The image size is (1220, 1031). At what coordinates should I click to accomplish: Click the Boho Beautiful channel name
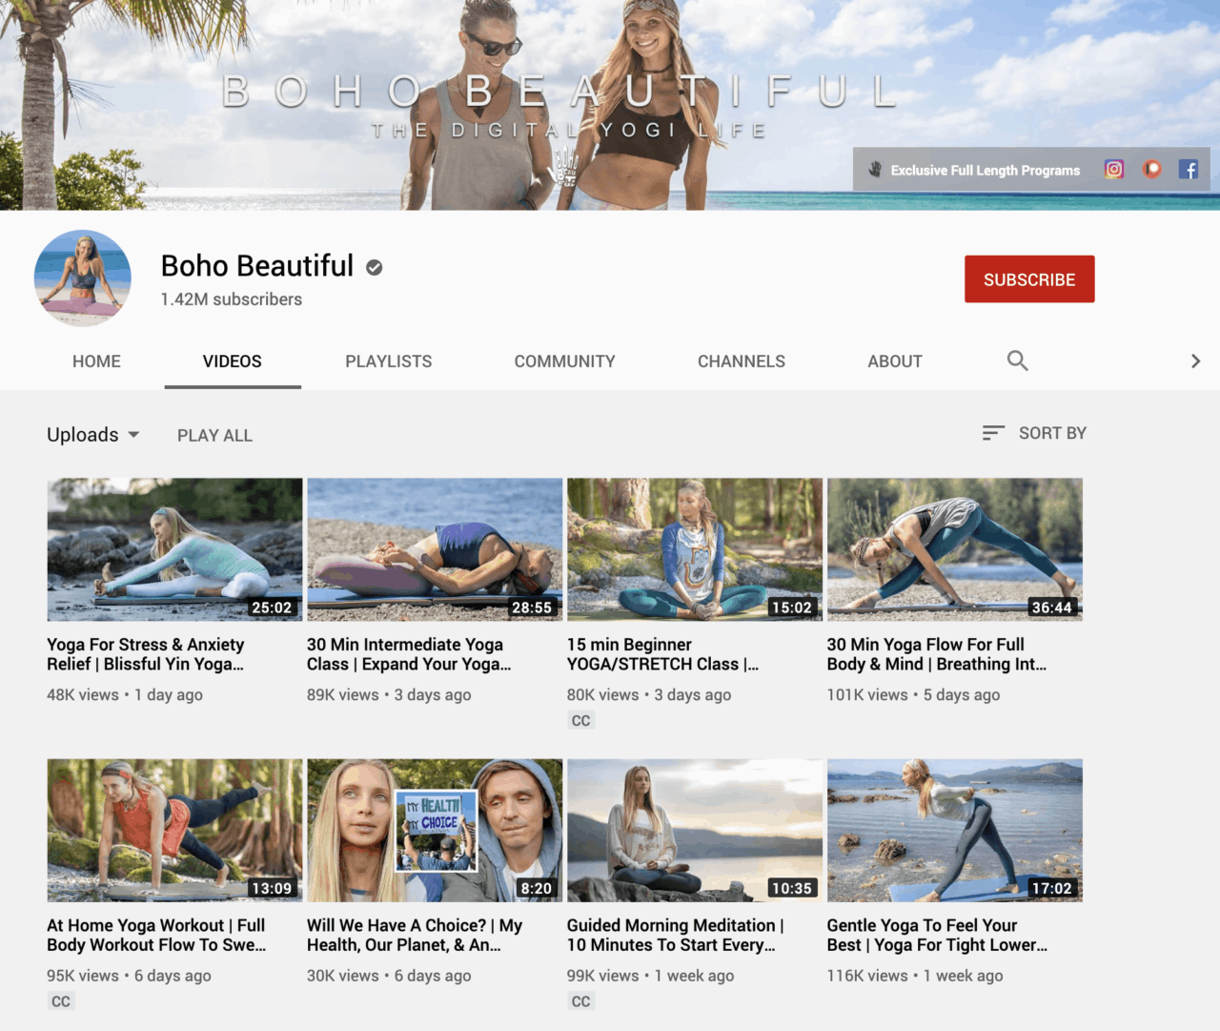[x=257, y=266]
